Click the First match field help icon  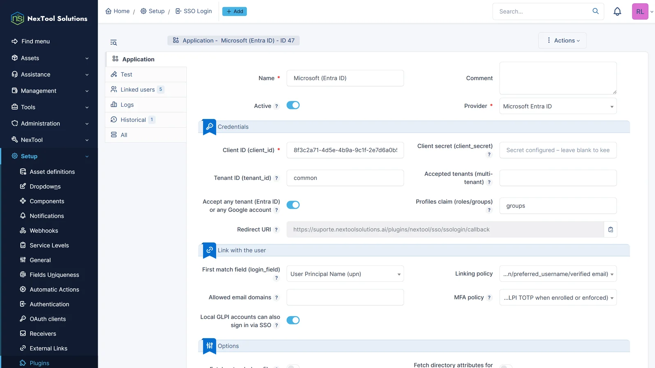click(x=276, y=278)
